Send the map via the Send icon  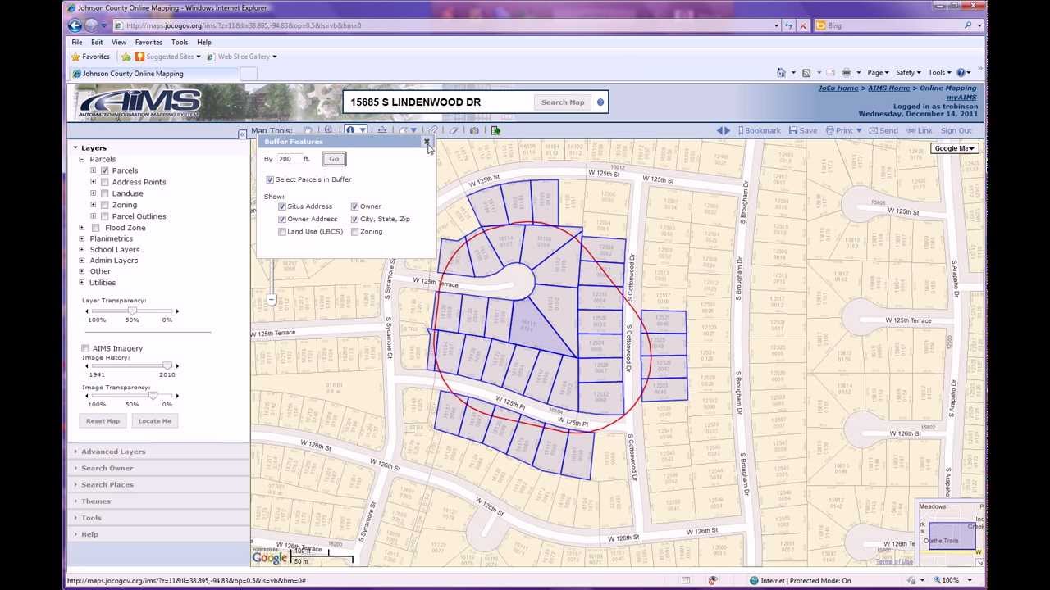[874, 130]
